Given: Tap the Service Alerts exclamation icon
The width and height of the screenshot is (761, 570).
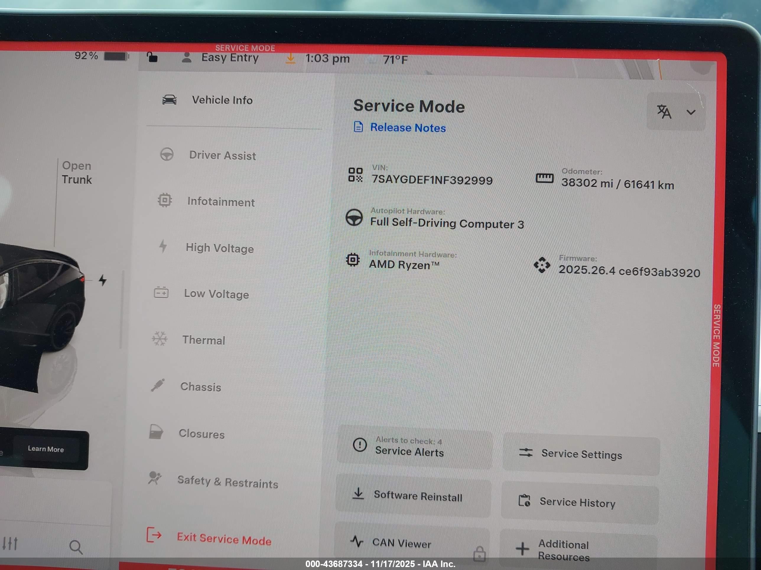Looking at the screenshot, I should click(360, 445).
